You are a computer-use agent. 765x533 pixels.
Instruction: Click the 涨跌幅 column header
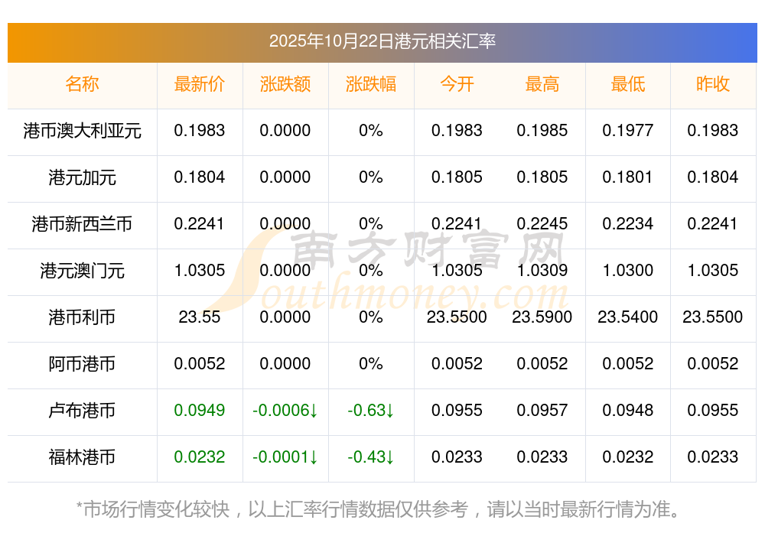(371, 84)
